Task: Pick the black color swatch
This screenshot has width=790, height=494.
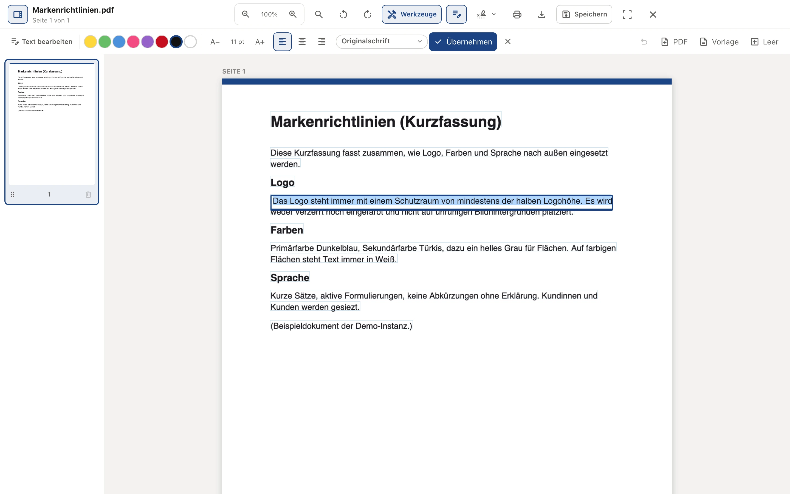Action: click(x=176, y=42)
